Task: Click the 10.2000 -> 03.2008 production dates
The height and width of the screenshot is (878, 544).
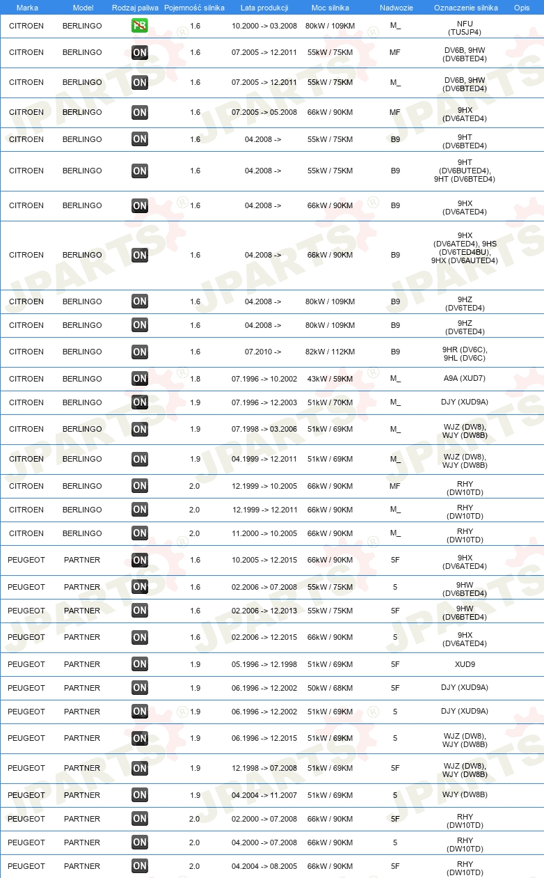Action: point(264,26)
